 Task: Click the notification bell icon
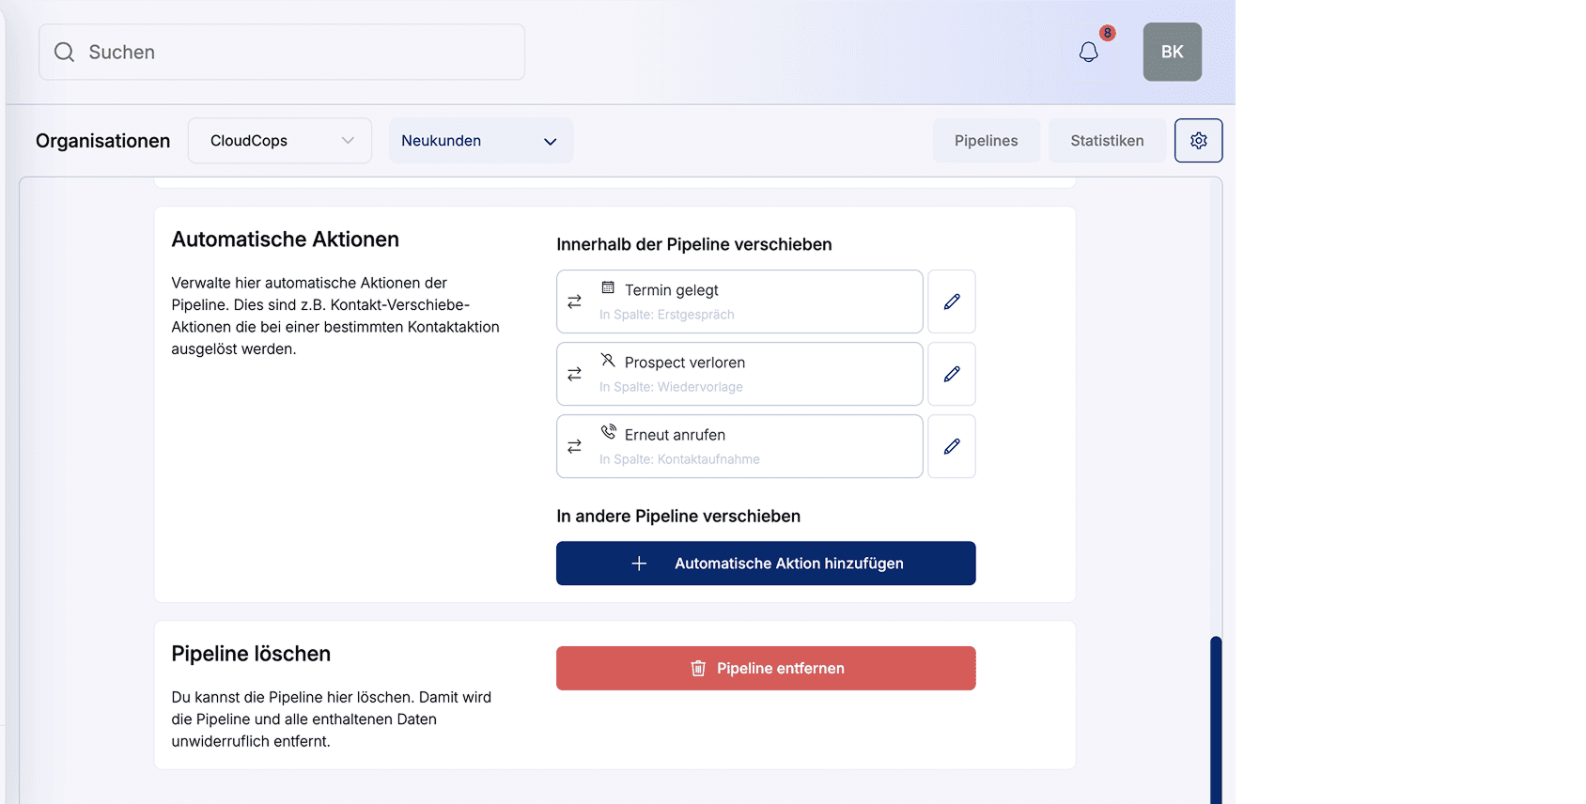click(x=1088, y=53)
